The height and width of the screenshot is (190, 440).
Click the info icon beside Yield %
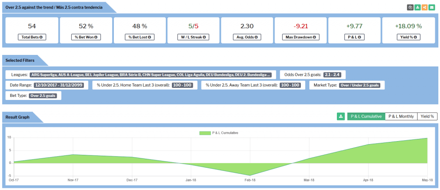(x=415, y=37)
